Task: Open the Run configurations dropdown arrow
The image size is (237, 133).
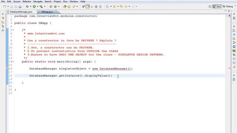Action: tap(38, 7)
